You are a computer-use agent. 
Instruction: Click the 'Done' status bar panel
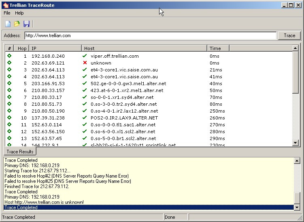point(176,217)
